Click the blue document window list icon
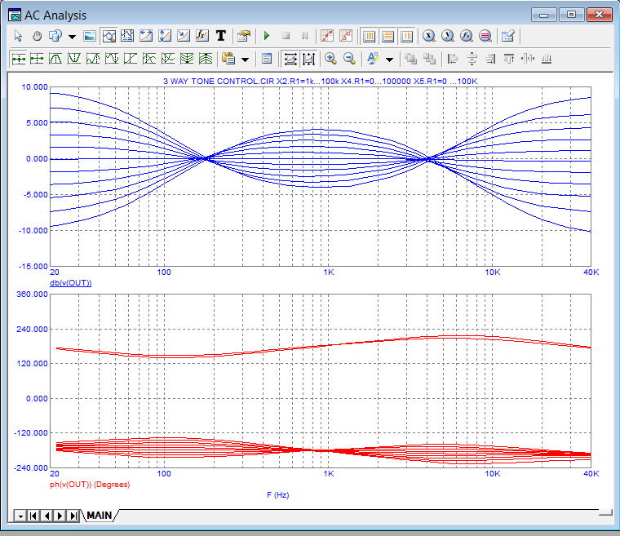 (x=267, y=59)
